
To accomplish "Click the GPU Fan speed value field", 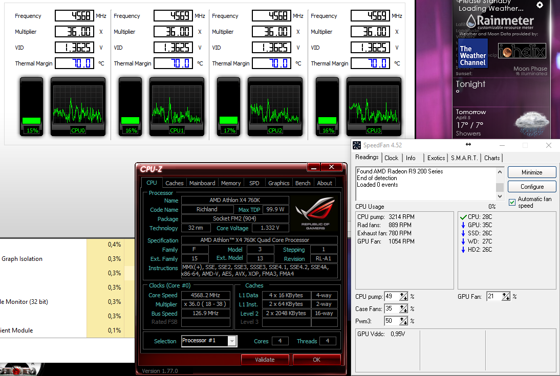I will 494,296.
